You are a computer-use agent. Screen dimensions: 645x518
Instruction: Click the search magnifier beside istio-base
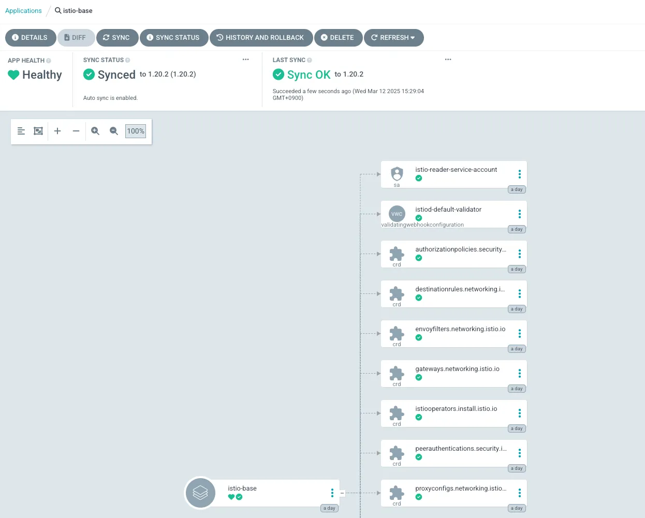coord(58,10)
